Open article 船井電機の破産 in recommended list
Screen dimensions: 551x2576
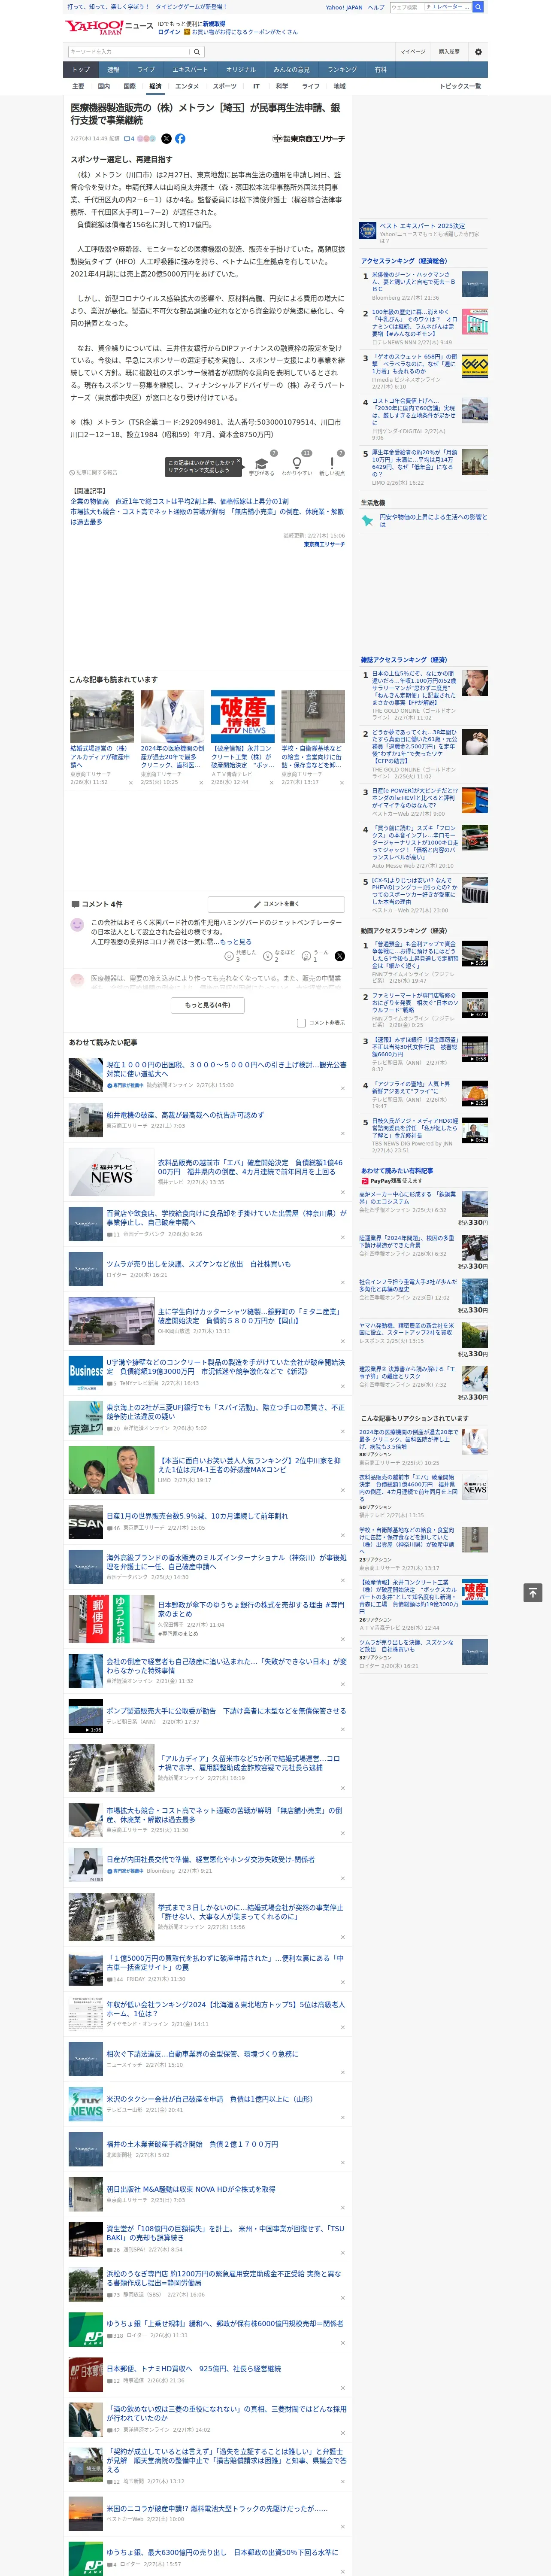[185, 1115]
